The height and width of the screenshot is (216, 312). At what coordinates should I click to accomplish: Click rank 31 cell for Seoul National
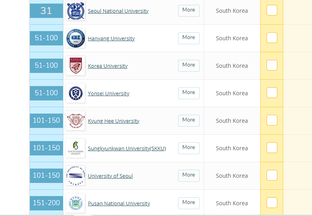point(46,10)
